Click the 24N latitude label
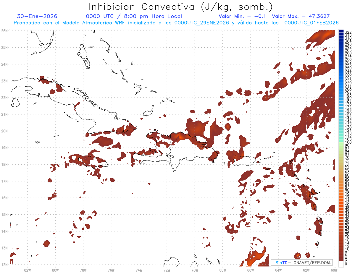The width and height of the screenshot is (355, 274). click(x=4, y=64)
